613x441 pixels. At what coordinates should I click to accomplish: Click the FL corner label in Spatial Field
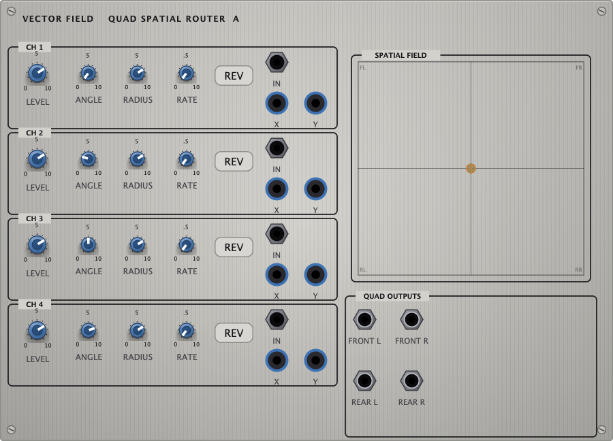tap(363, 68)
